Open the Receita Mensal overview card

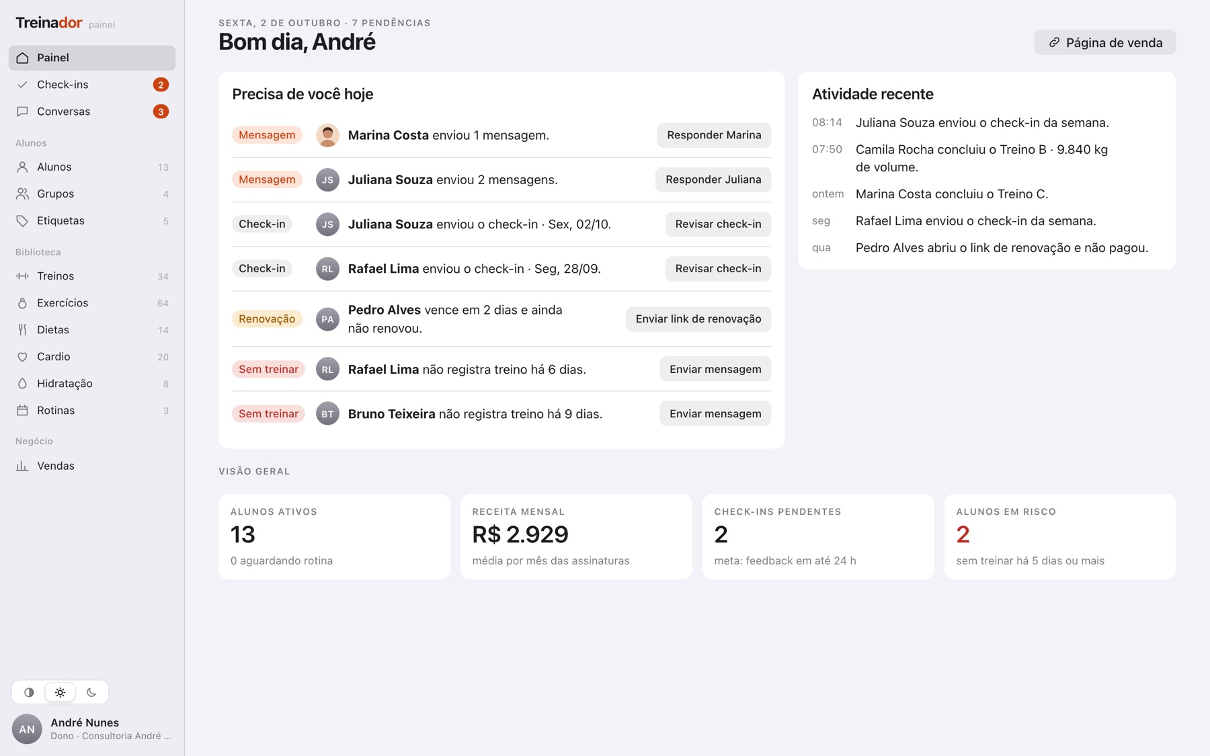point(576,536)
